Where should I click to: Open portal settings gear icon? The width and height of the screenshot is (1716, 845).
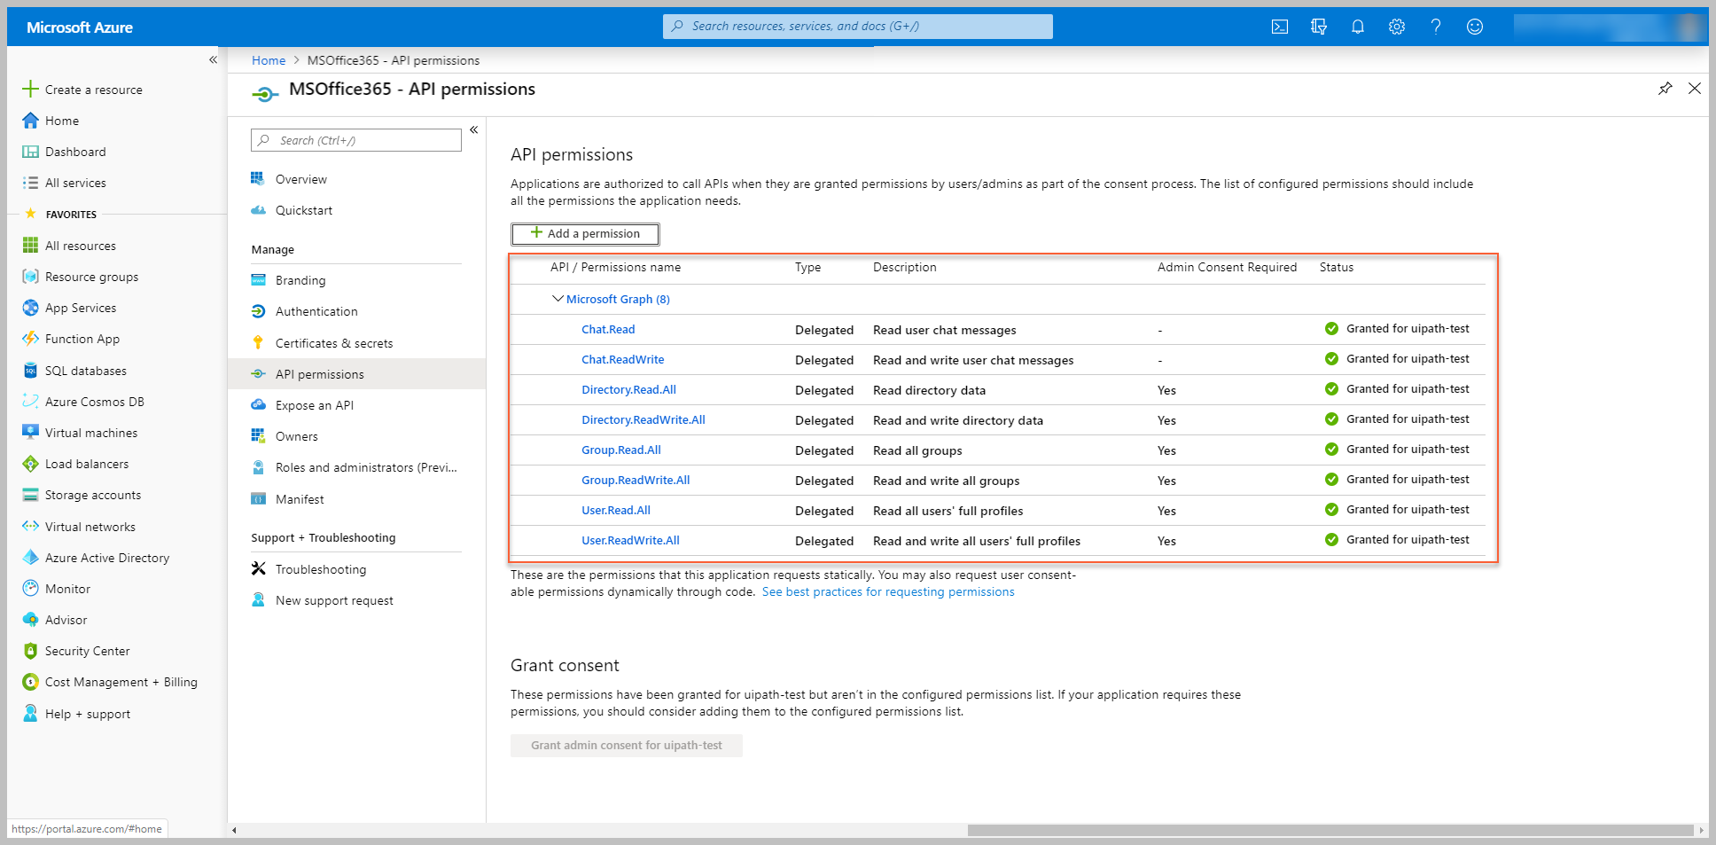pos(1396,27)
